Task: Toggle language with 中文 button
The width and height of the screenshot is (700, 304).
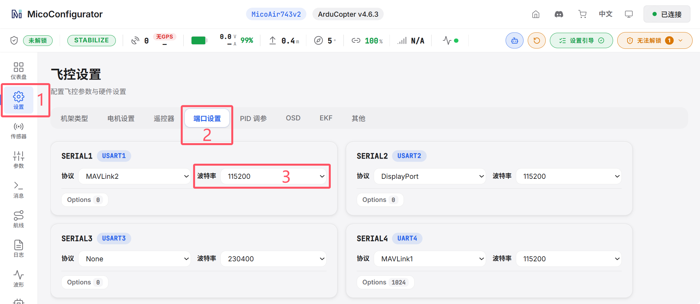Action: click(606, 14)
